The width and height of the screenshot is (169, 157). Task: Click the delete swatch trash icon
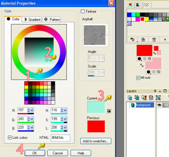[x=154, y=40]
